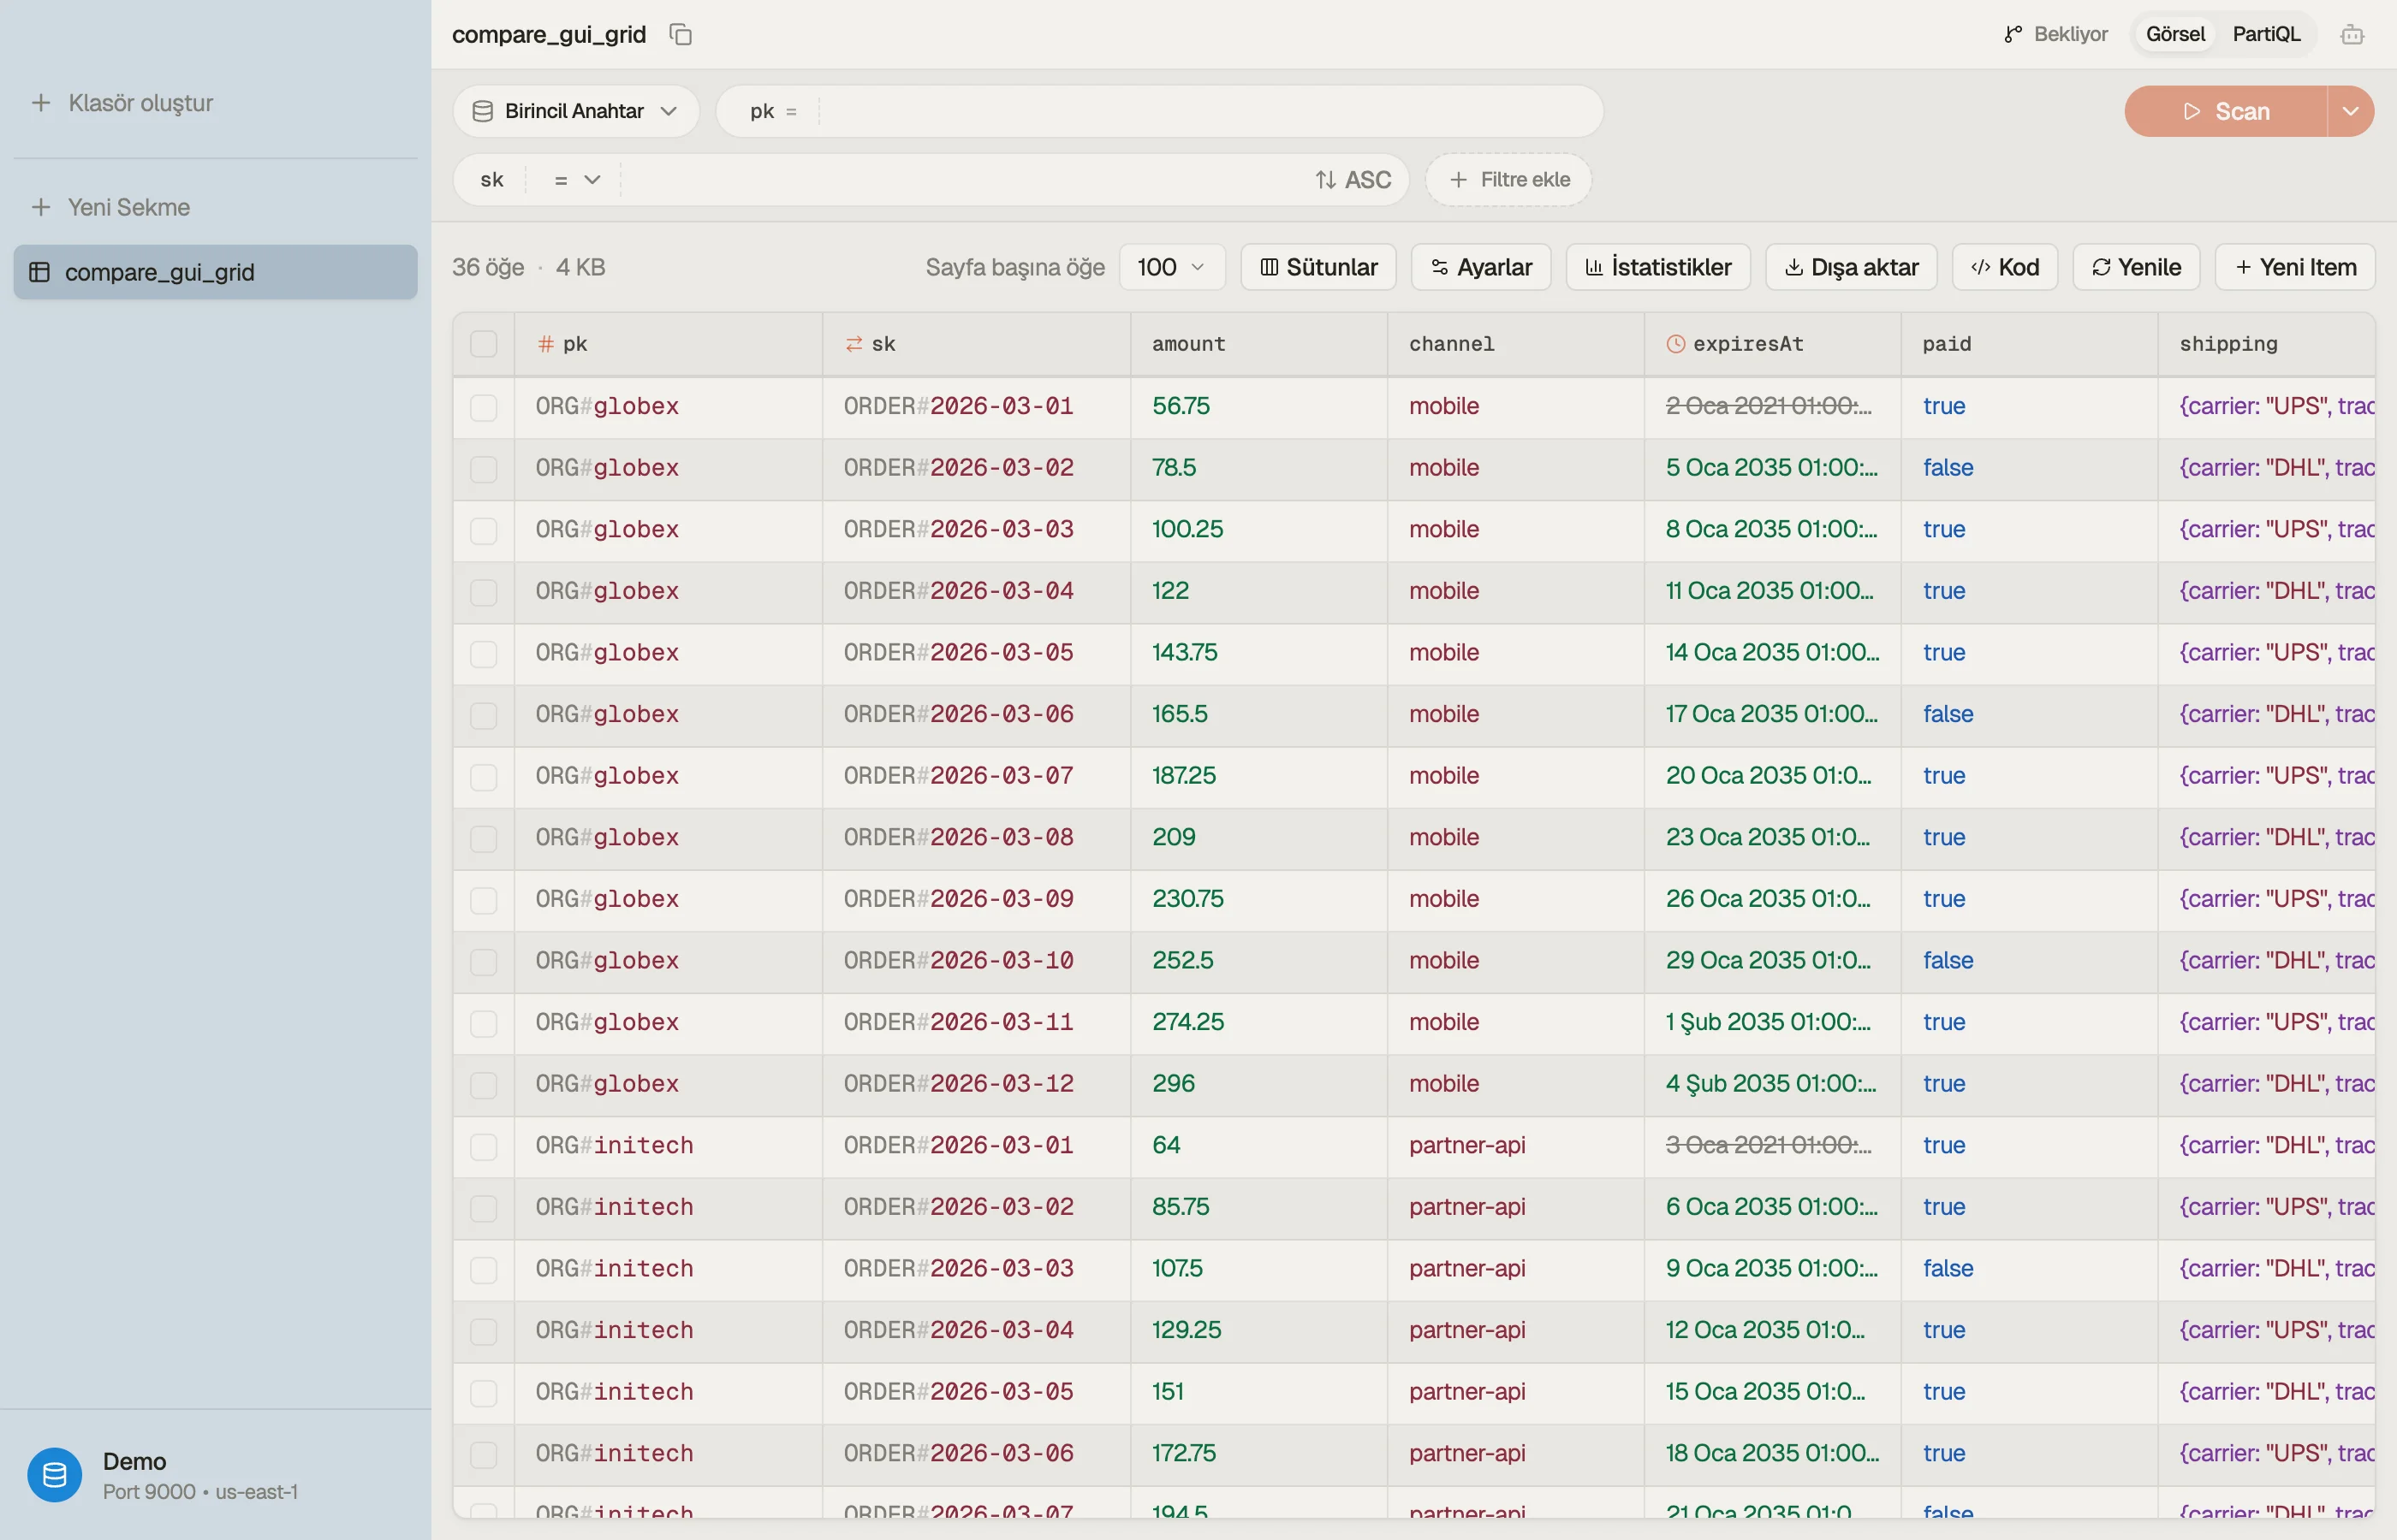2397x1540 pixels.
Task: Click the table icon of compare_gui_grid tab
Action: click(40, 272)
